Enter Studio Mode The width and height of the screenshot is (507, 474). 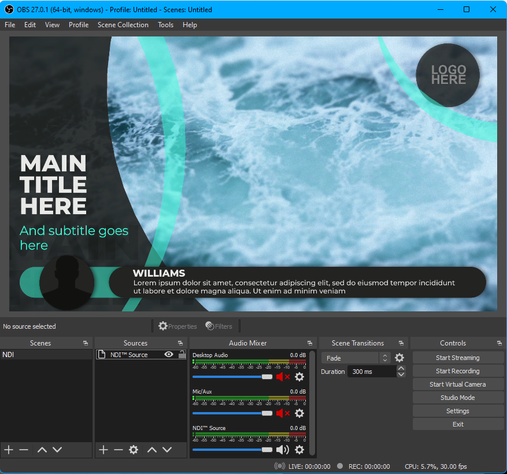click(457, 398)
